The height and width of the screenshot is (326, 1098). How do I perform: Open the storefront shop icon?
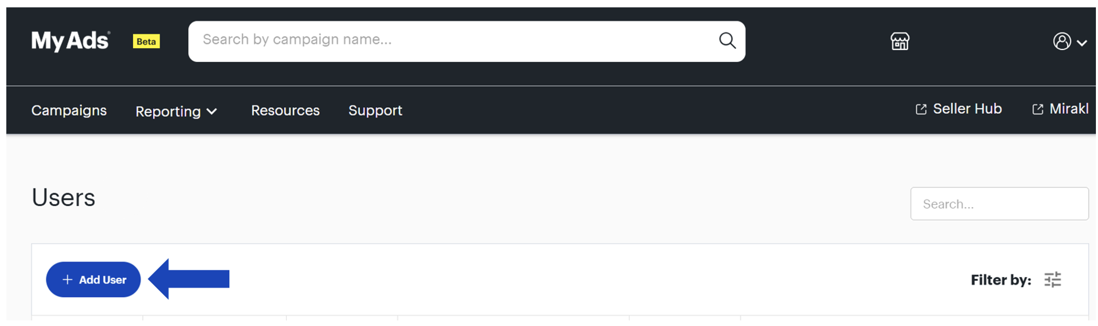point(900,41)
